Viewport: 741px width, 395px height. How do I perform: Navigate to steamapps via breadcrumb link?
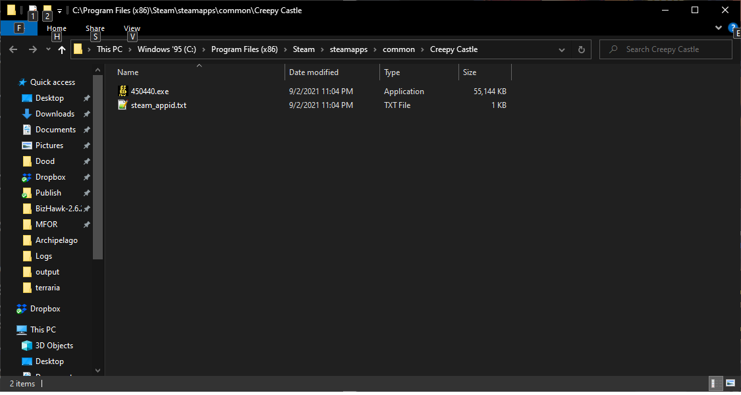(x=348, y=49)
